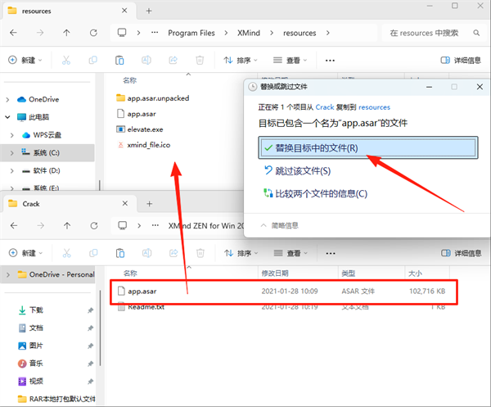This screenshot has height=407, width=491.
Task: Select elevate.exe file
Action: [140, 129]
